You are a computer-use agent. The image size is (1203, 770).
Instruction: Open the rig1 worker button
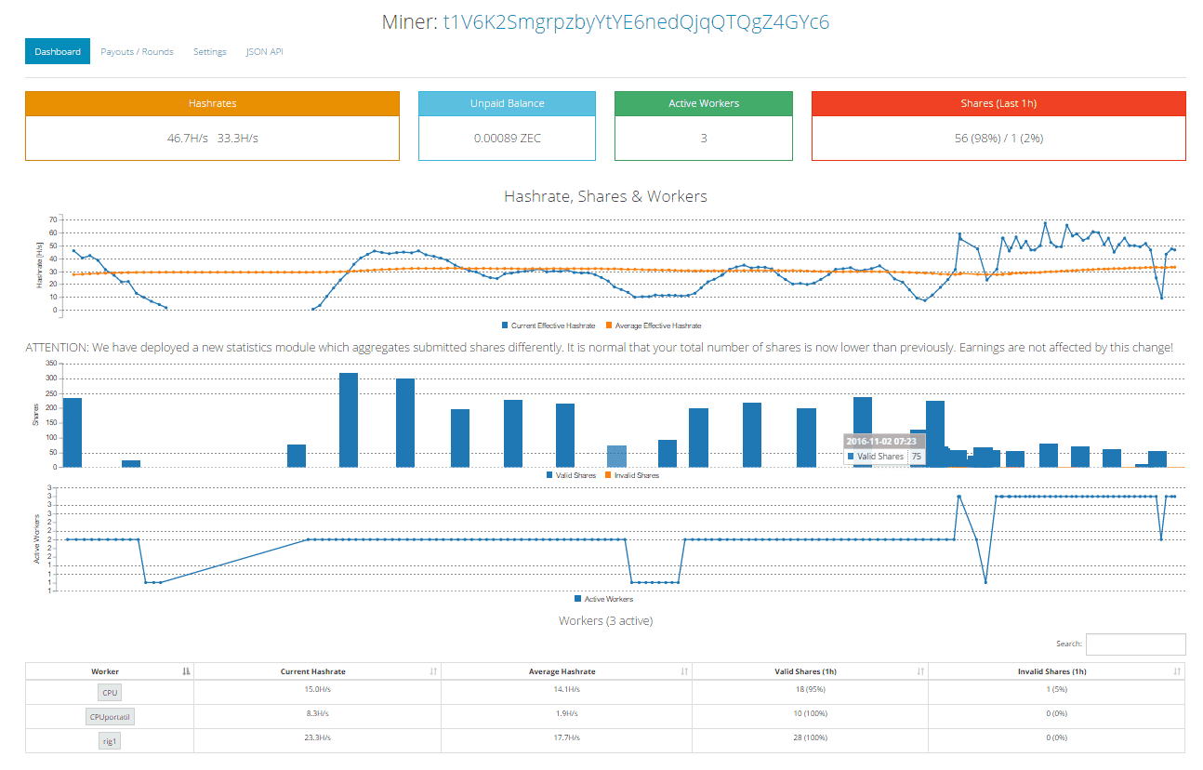[110, 740]
